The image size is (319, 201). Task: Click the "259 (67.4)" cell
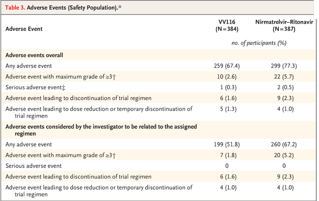coord(226,66)
